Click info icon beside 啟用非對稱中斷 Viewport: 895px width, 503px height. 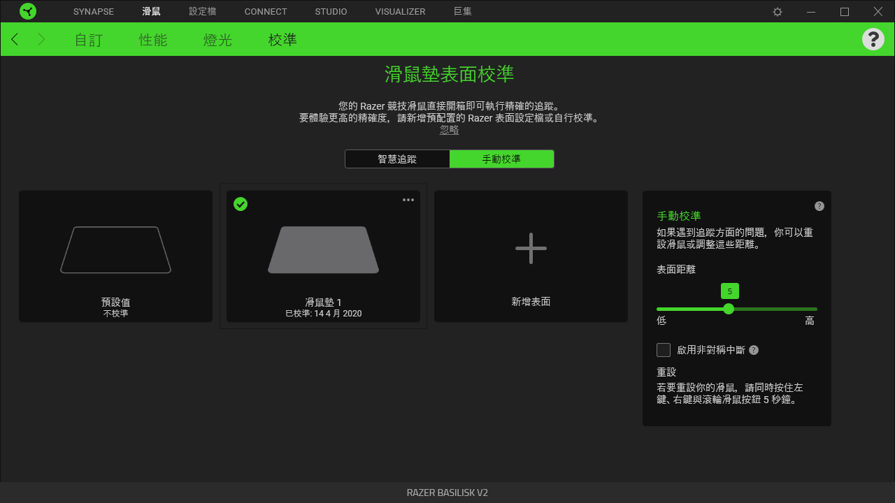pos(754,350)
